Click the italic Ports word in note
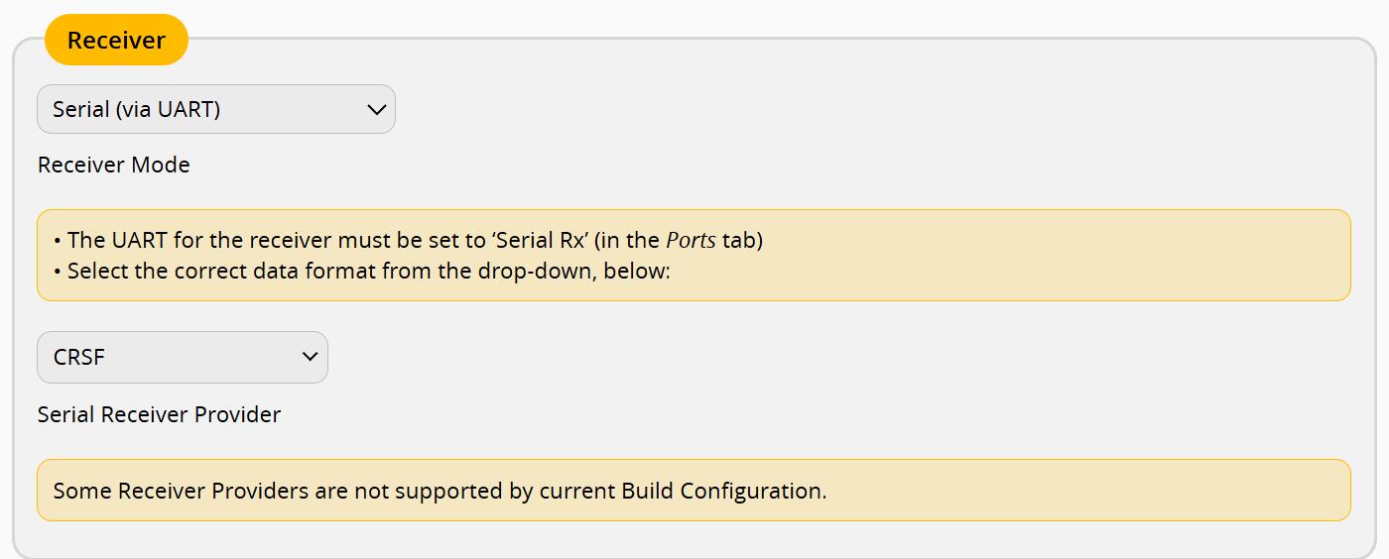 point(691,240)
